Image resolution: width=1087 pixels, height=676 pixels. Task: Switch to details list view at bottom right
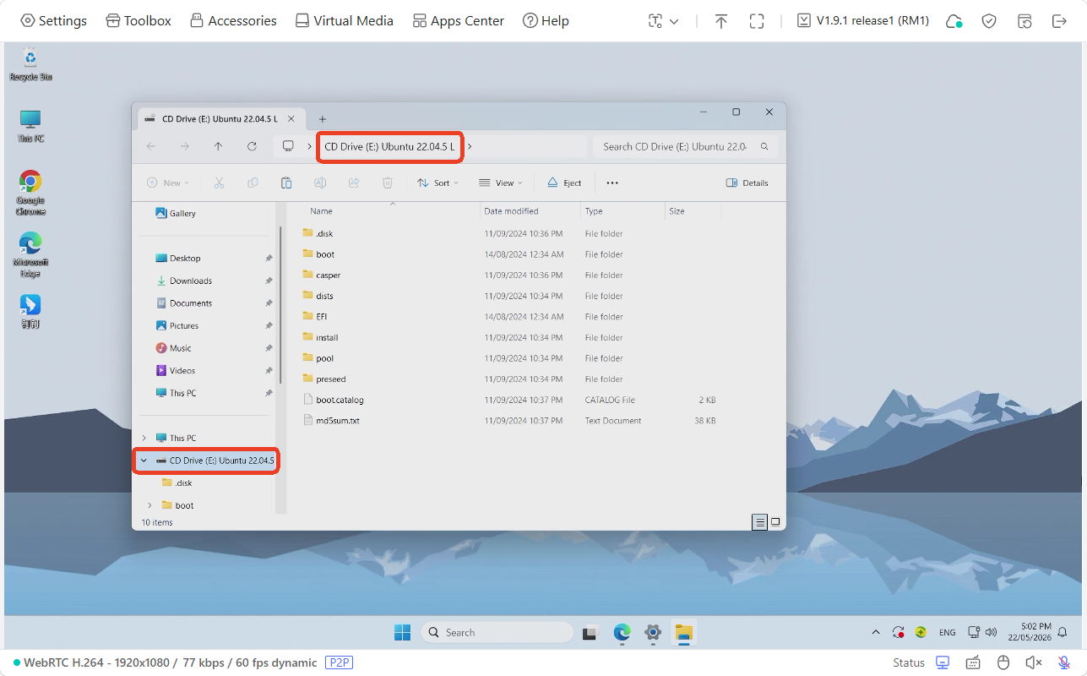point(760,522)
